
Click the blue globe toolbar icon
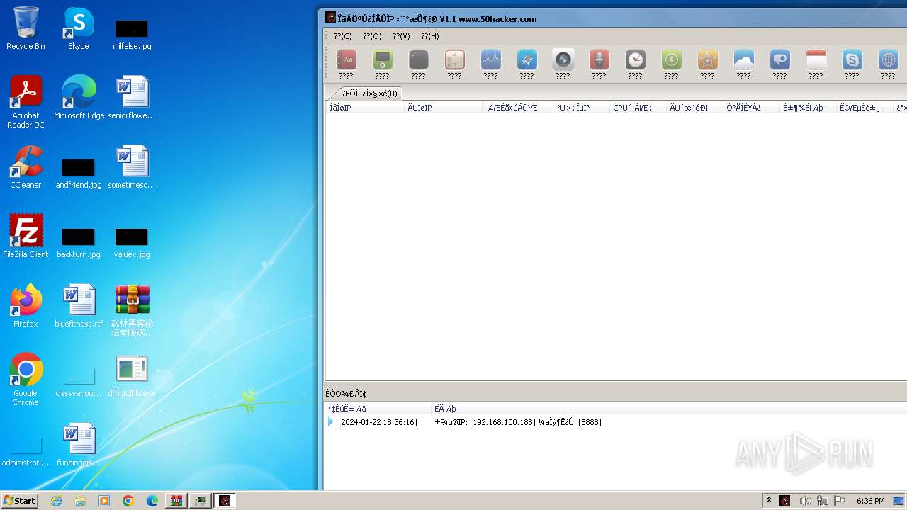888,60
